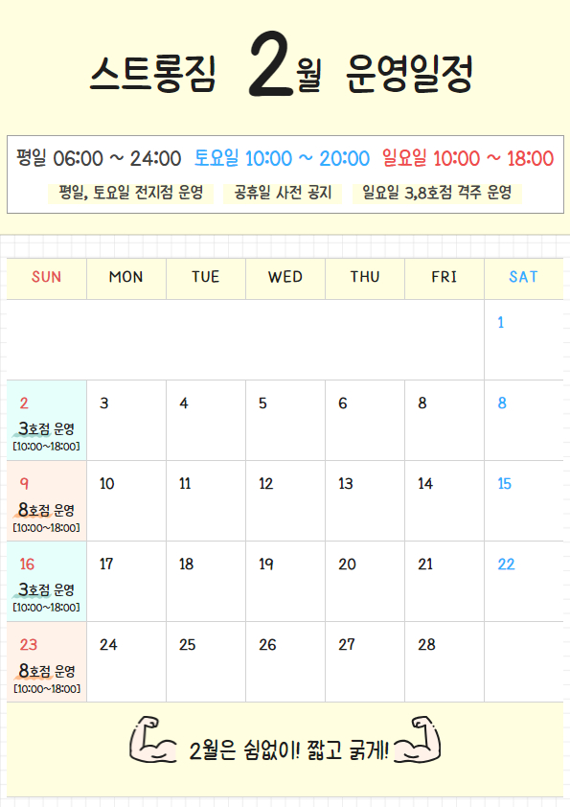Click the 공휴일 사전 공지 label

(283, 193)
